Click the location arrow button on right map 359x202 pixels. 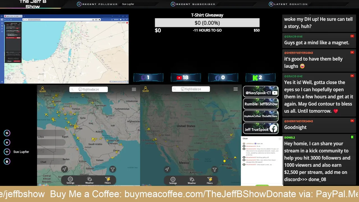tap(167, 169)
